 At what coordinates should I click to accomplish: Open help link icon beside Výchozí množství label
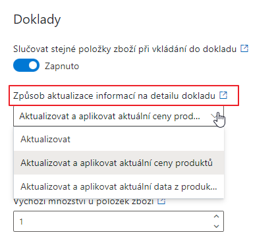click(161, 201)
